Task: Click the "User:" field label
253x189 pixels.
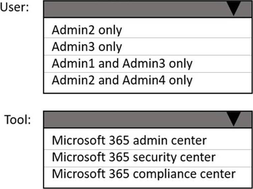Action: click(x=15, y=8)
